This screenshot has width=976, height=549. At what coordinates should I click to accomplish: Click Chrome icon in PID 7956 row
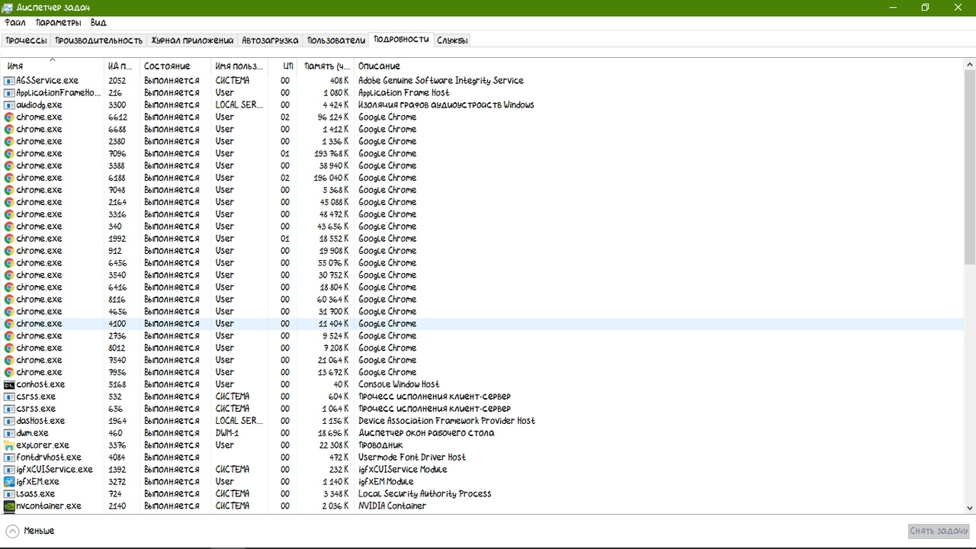click(9, 372)
